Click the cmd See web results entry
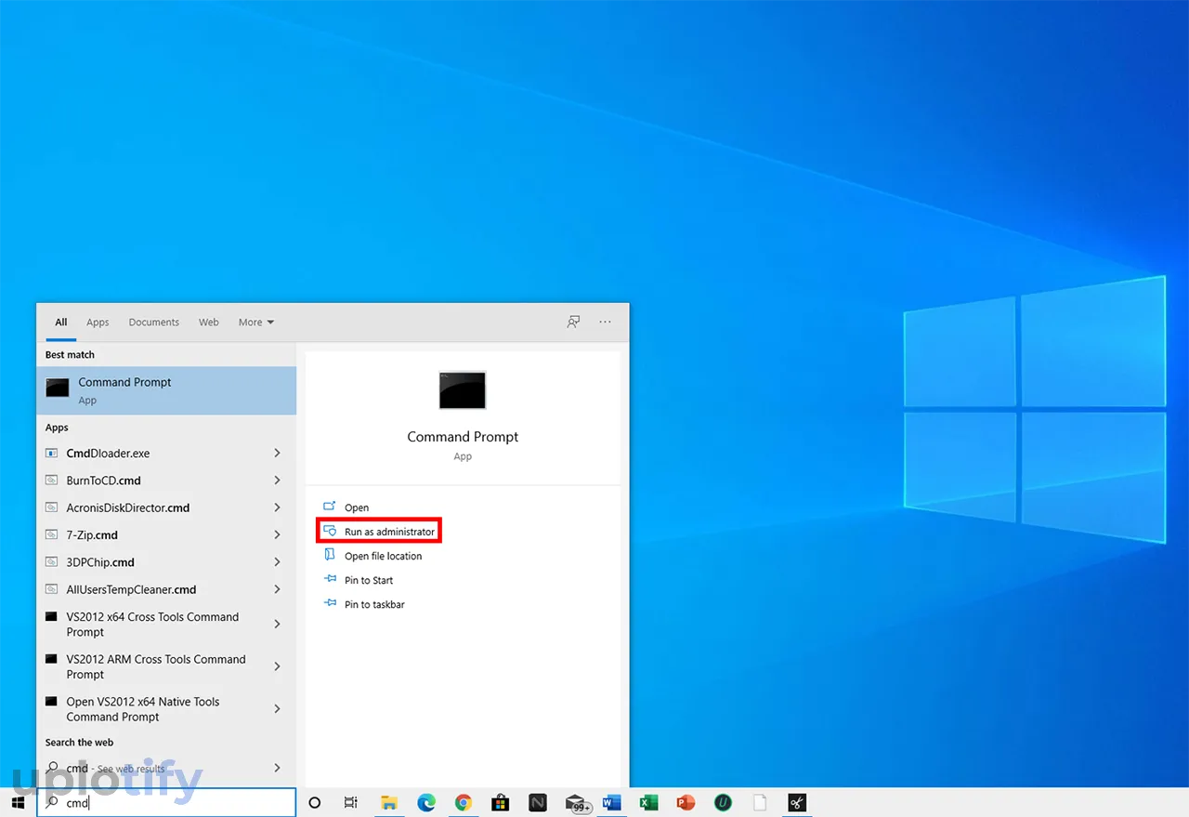Image resolution: width=1189 pixels, height=817 pixels. 116,769
